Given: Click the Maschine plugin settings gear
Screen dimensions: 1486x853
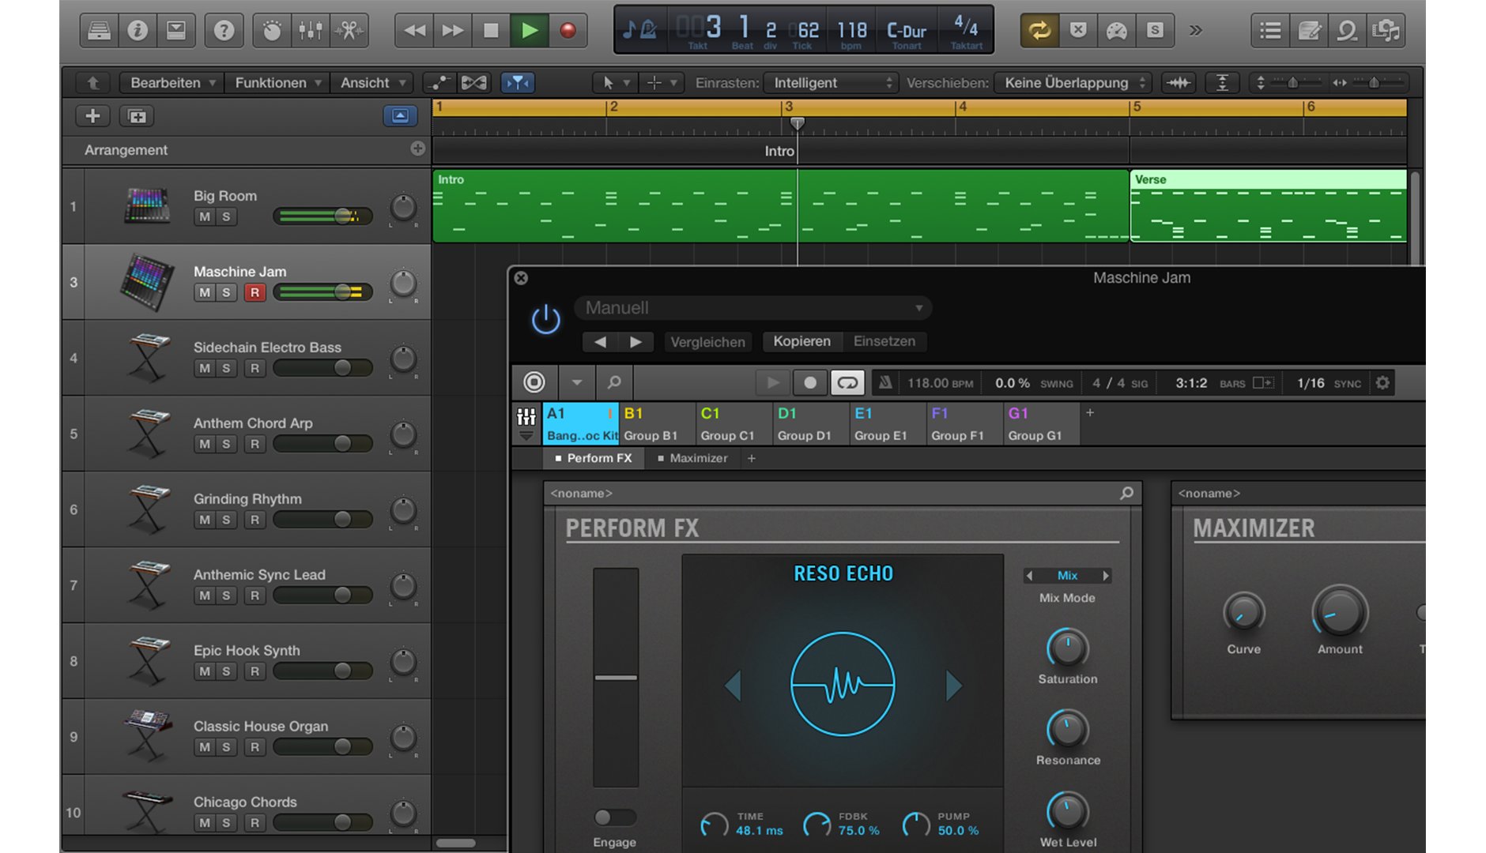Looking at the screenshot, I should [1382, 383].
